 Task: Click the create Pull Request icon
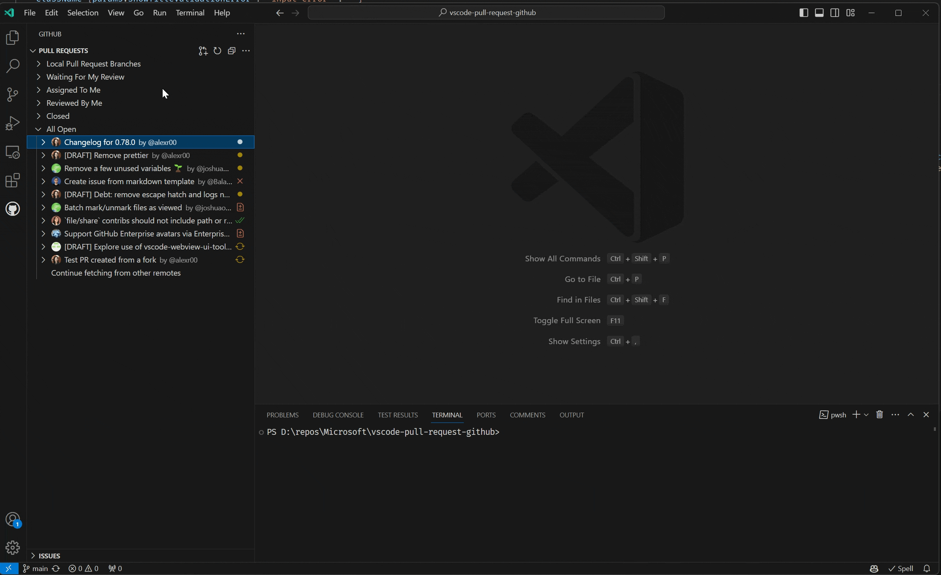tap(203, 50)
